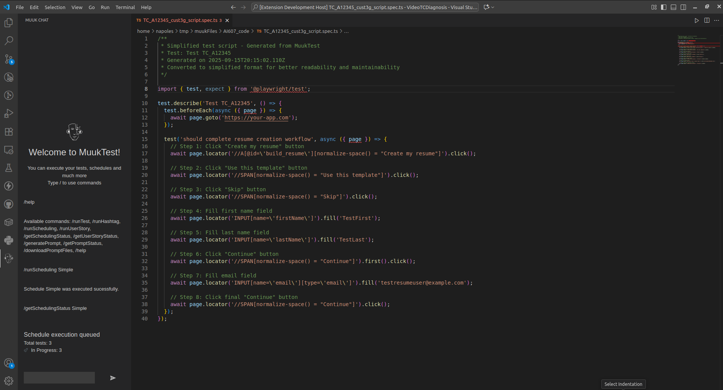Click the '/help' chat message
The height and width of the screenshot is (390, 723).
point(29,202)
